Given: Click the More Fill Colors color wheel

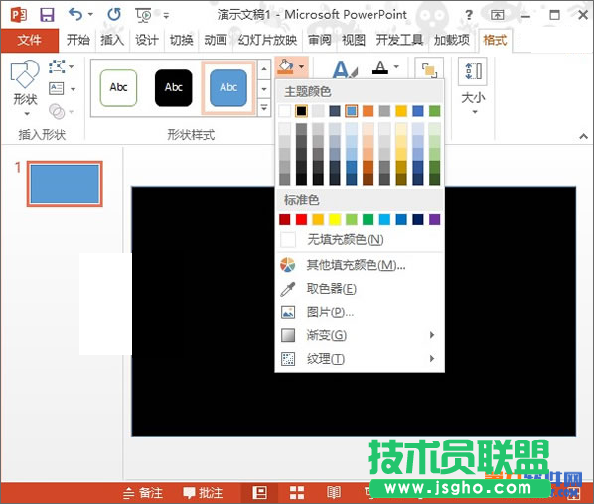Looking at the screenshot, I should [x=287, y=265].
